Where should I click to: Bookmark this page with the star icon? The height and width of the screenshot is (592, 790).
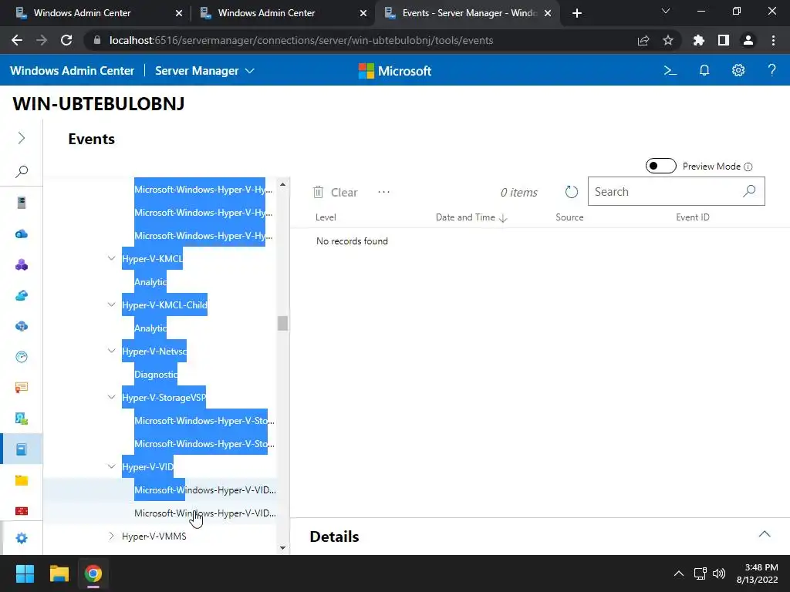point(667,40)
